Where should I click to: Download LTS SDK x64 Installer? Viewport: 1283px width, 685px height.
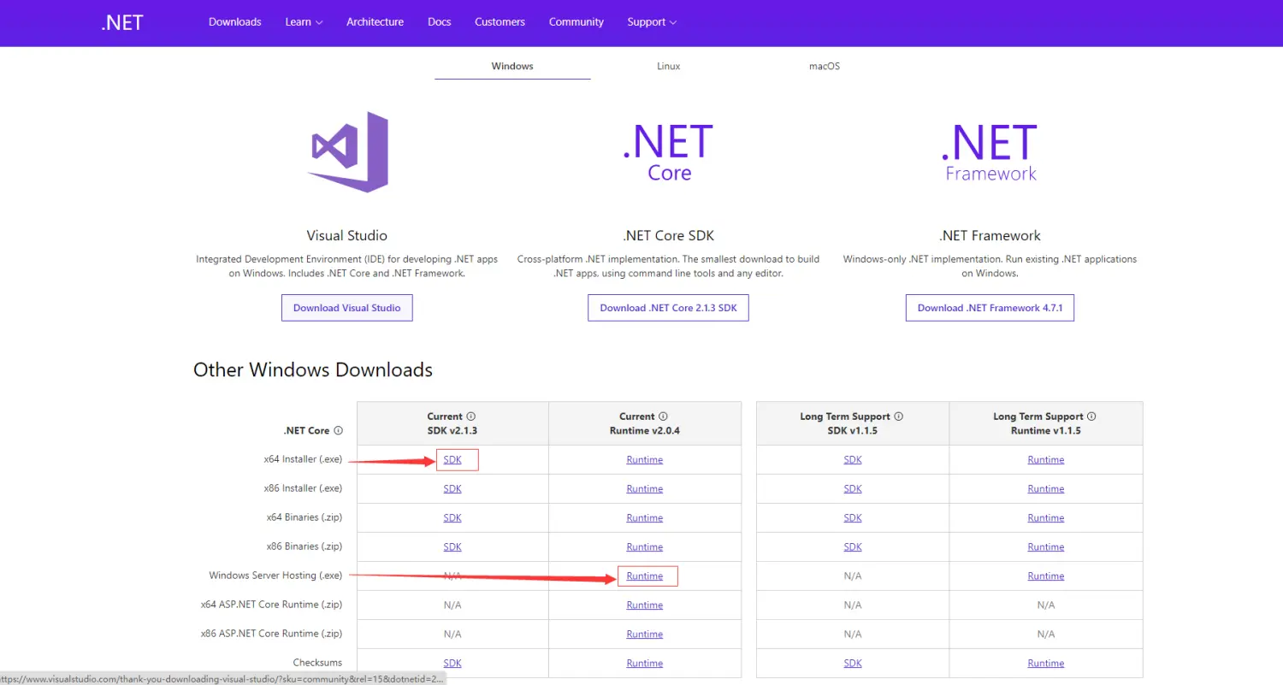853,460
